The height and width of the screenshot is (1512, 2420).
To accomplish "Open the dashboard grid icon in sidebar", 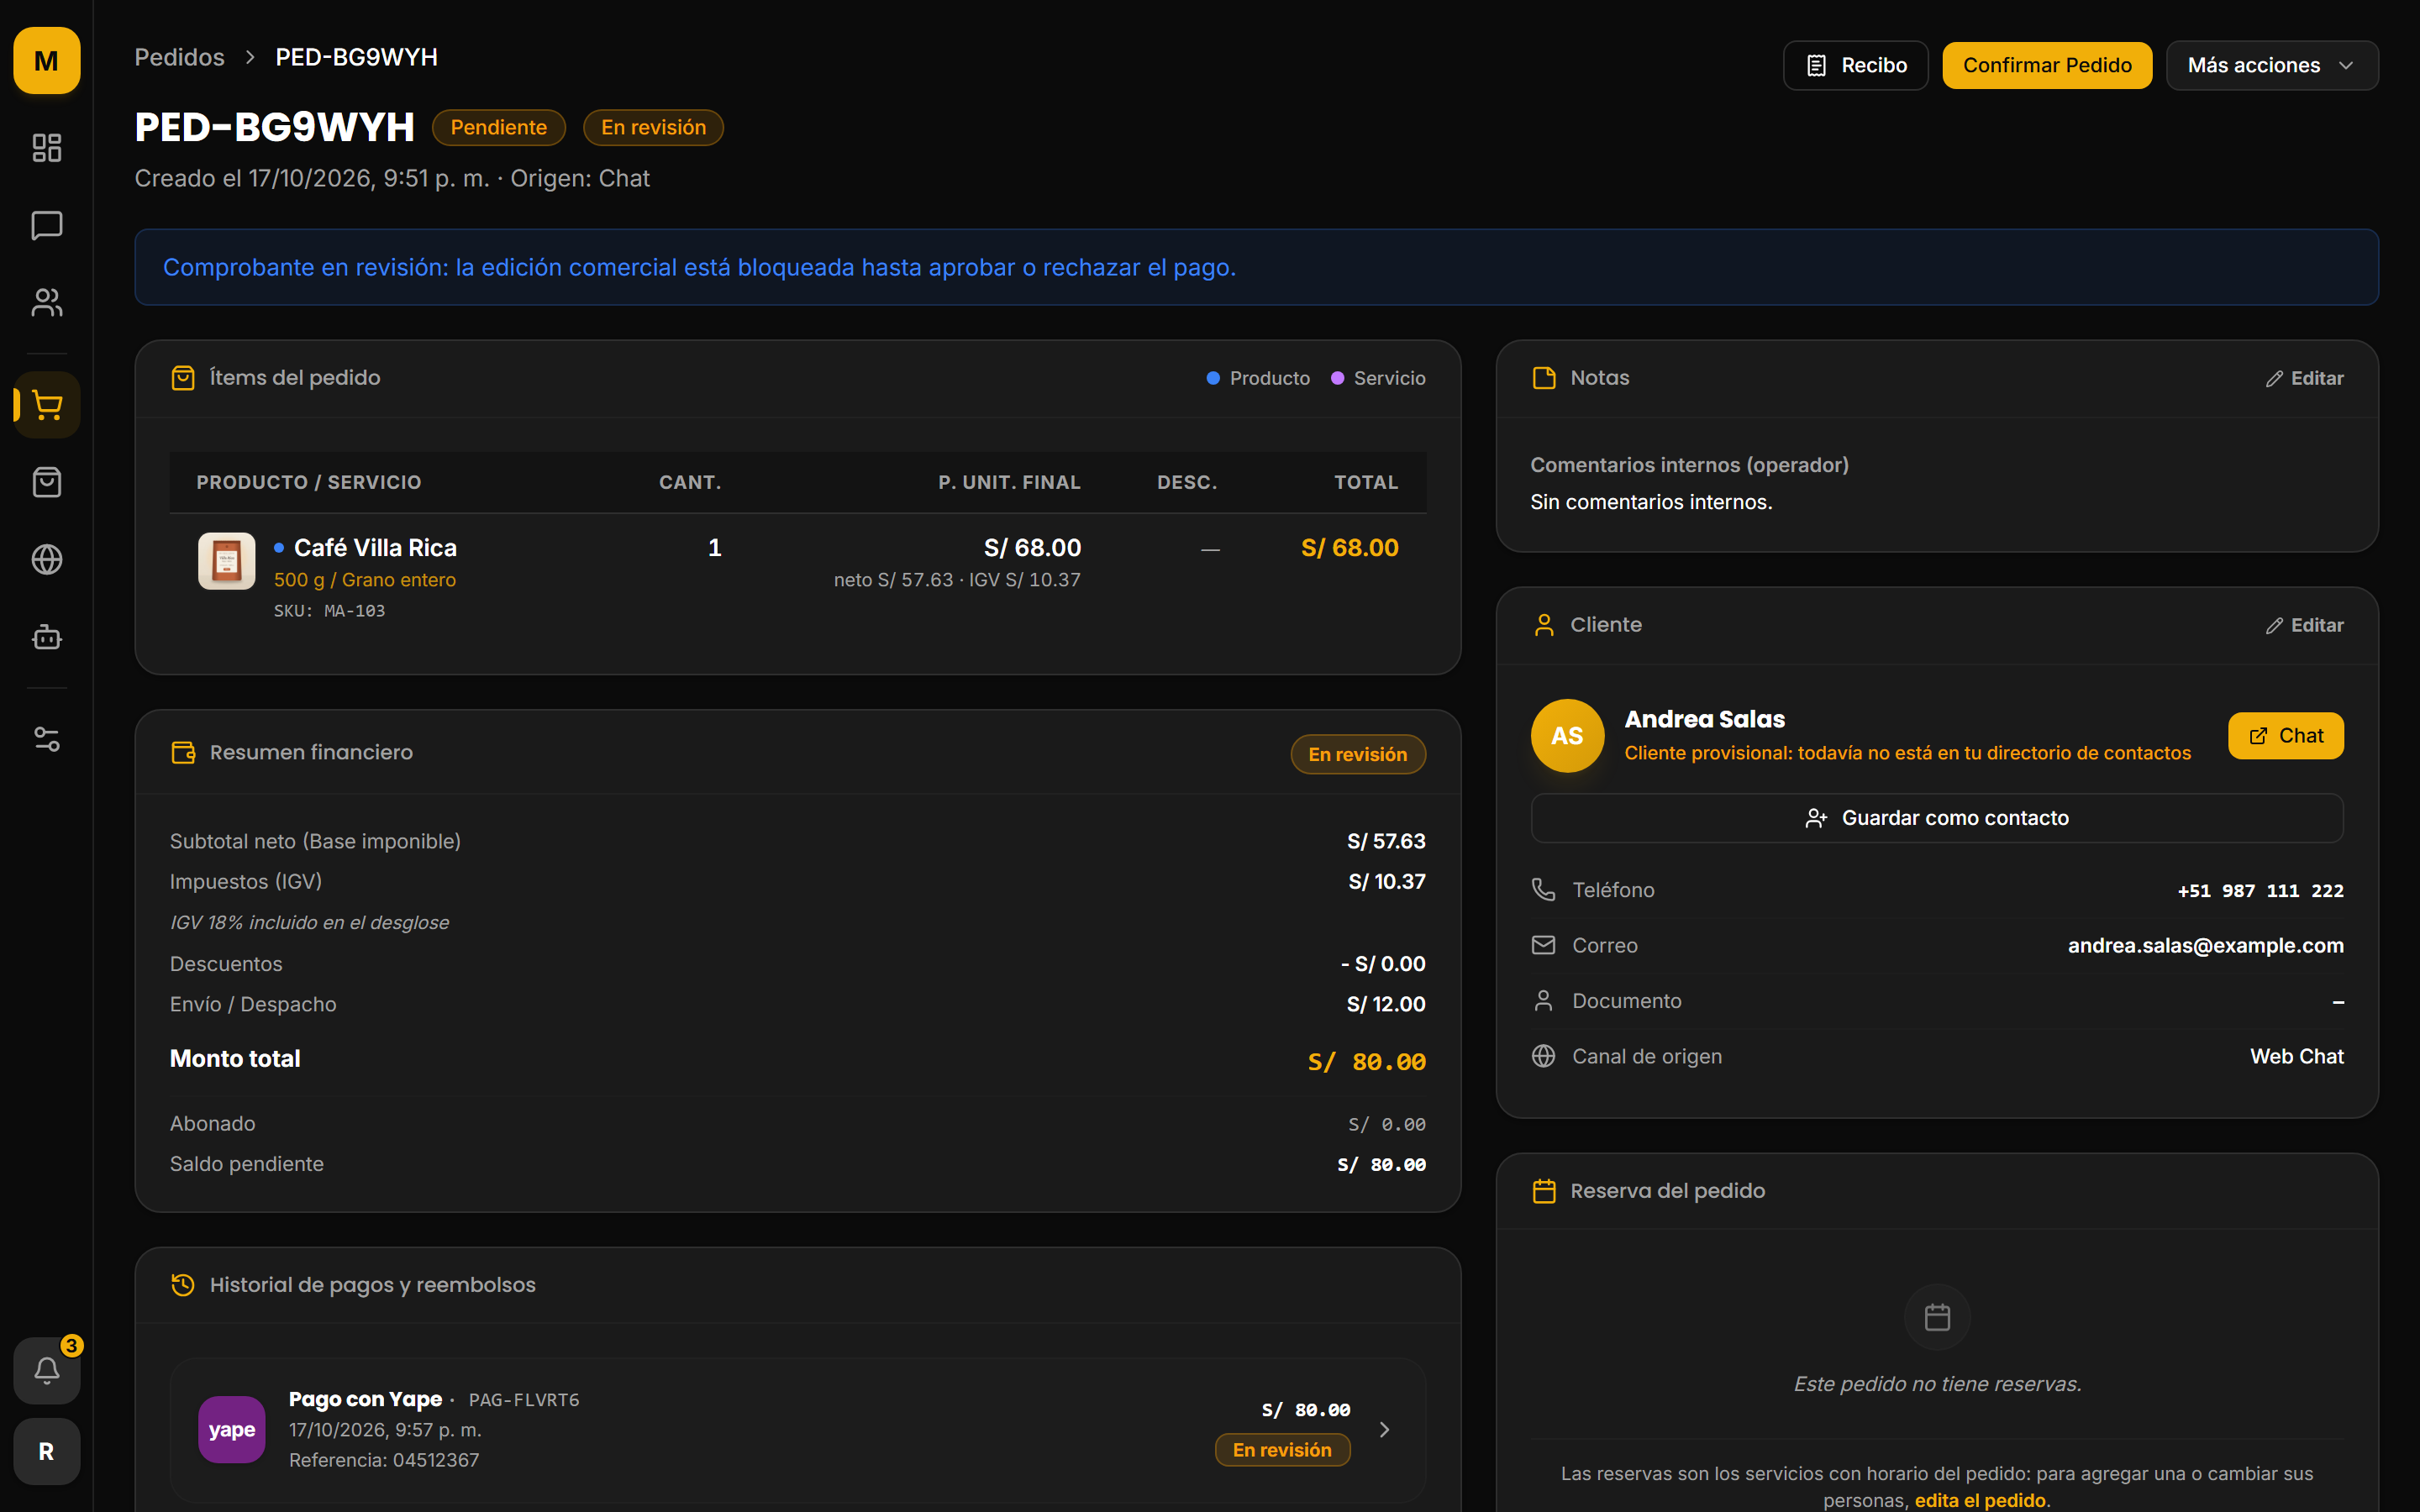I will 47,148.
